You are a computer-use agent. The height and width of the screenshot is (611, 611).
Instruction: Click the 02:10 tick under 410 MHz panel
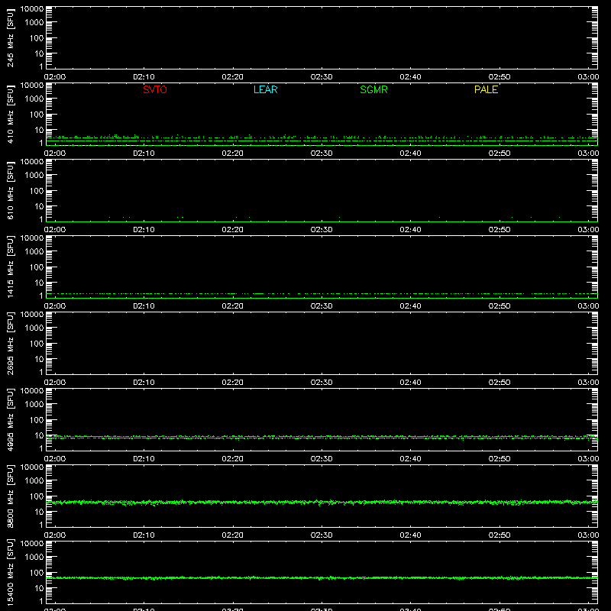point(144,154)
